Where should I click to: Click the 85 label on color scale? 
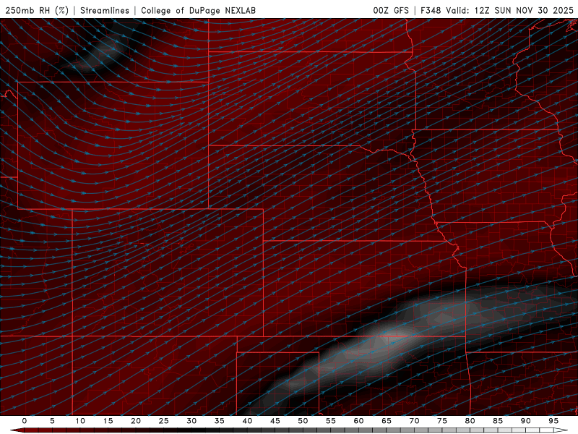[x=498, y=421]
